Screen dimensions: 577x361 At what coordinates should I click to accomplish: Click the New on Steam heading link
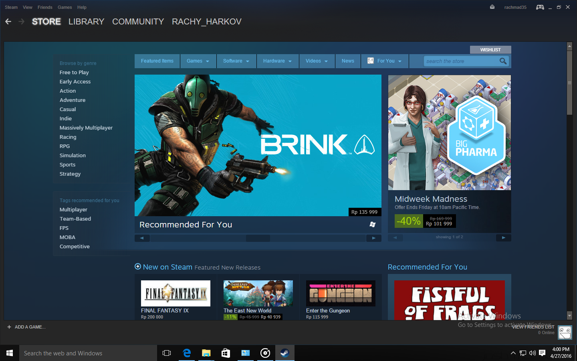(x=167, y=267)
